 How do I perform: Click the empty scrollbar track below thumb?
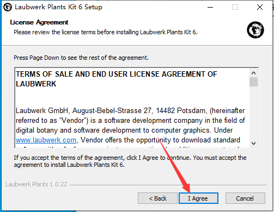[x=253, y=113]
